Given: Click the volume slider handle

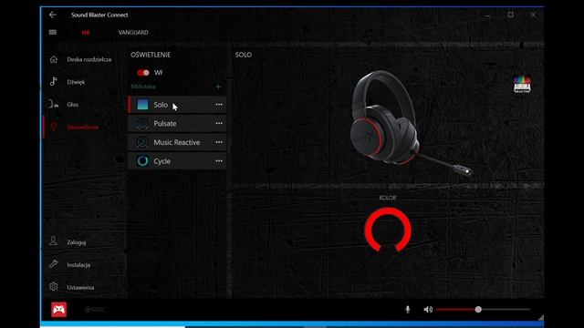Looking at the screenshot, I should [478, 310].
